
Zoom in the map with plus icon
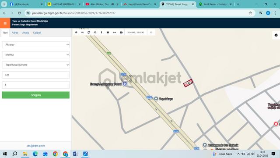(76, 32)
